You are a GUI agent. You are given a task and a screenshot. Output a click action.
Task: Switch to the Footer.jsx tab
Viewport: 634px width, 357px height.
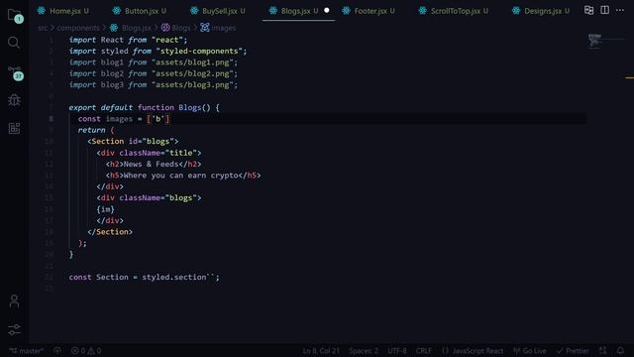pos(370,11)
